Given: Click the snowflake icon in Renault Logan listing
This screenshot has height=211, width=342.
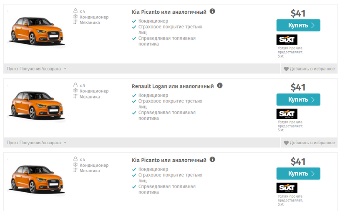Looking at the screenshot, I should pos(75,91).
